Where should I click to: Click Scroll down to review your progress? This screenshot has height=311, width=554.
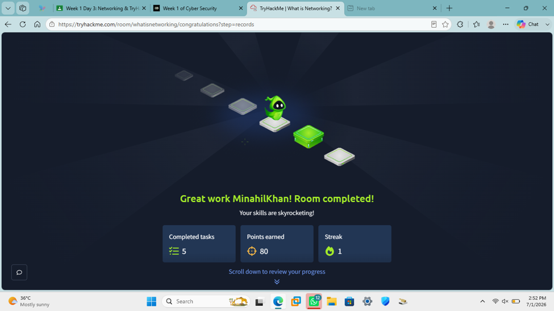pos(277,271)
